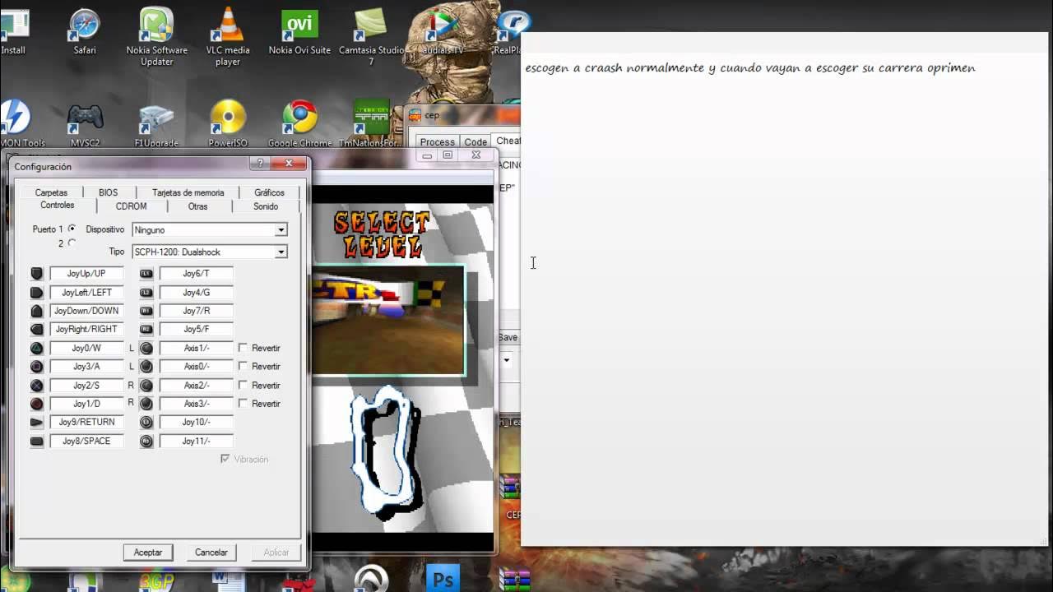Screen dimensions: 1053x592
Task: Click the Square button icon beside Joy3/A
Action: 36,367
